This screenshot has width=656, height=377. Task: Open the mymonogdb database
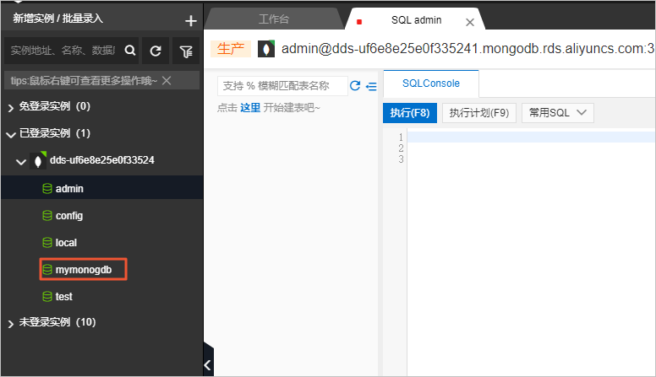pos(83,269)
